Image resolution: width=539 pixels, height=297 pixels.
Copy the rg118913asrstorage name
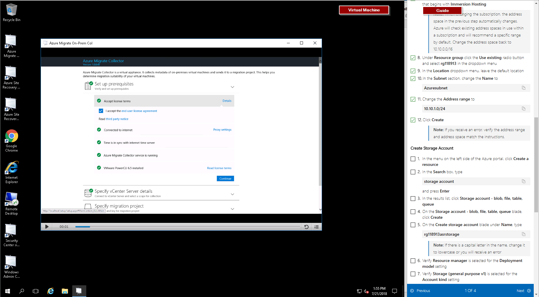click(523, 234)
